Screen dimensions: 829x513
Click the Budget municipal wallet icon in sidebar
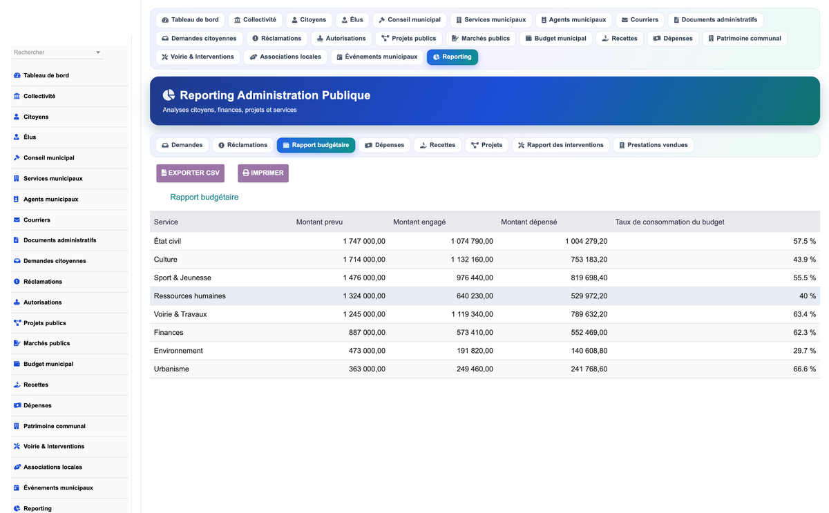tap(17, 364)
